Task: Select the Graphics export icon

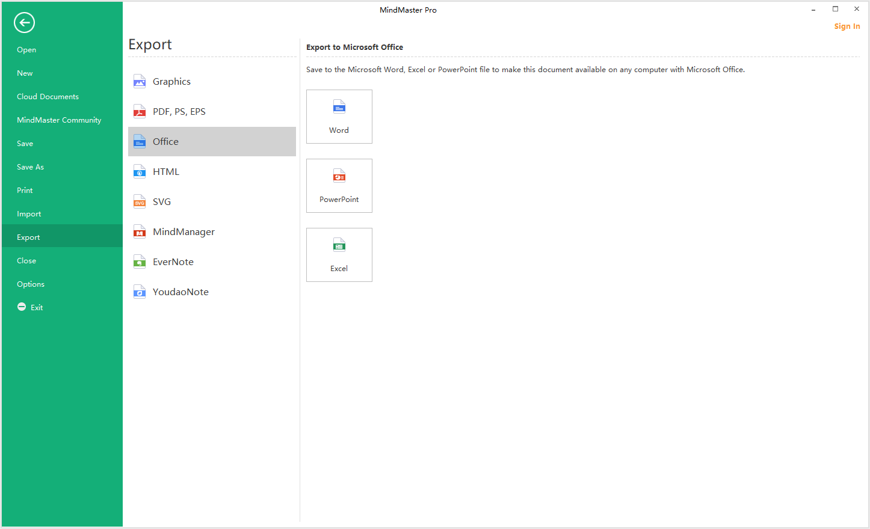Action: coord(140,82)
